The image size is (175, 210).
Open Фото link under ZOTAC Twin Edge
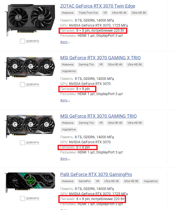(64, 42)
